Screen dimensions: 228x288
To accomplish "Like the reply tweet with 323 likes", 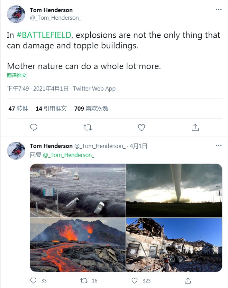I will pyautogui.click(x=135, y=280).
